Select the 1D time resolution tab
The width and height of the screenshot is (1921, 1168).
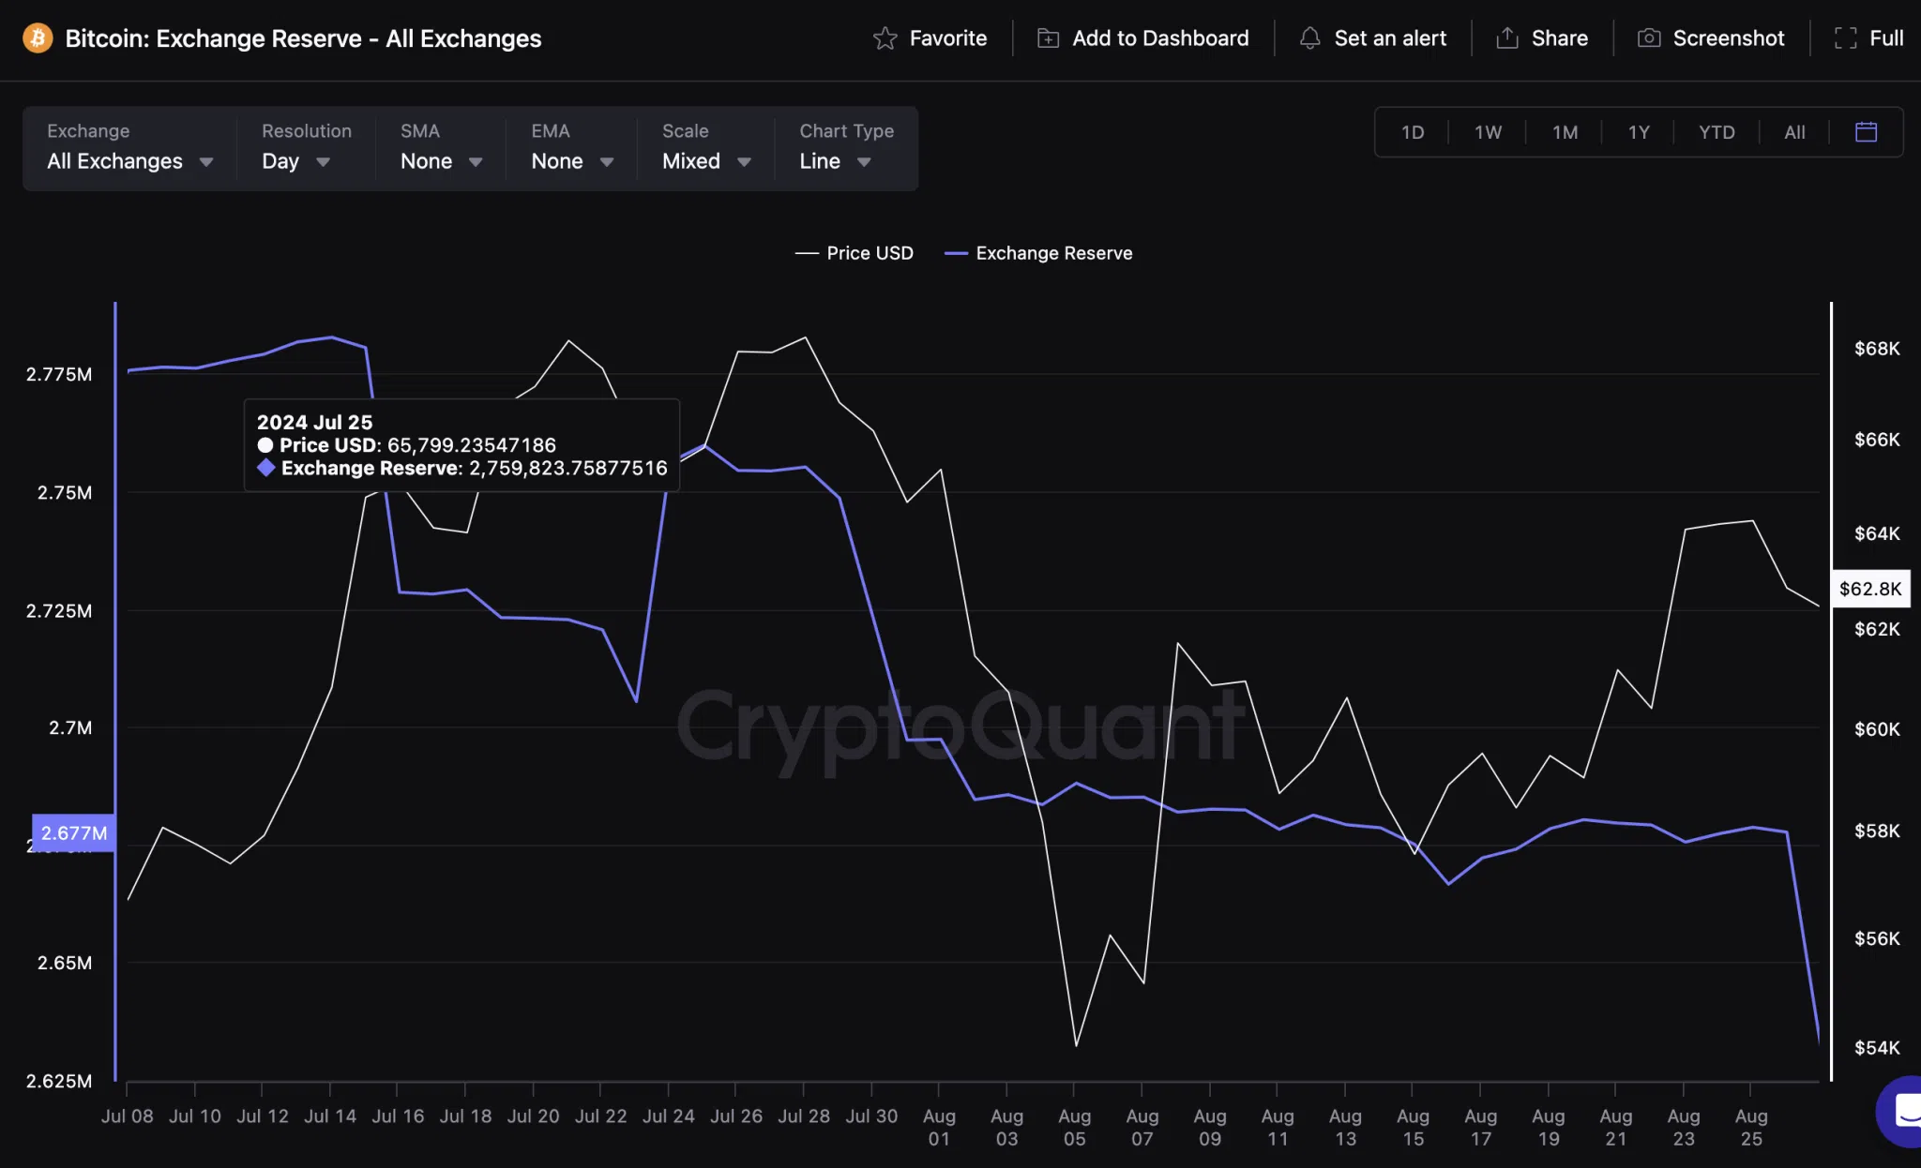click(x=1412, y=131)
